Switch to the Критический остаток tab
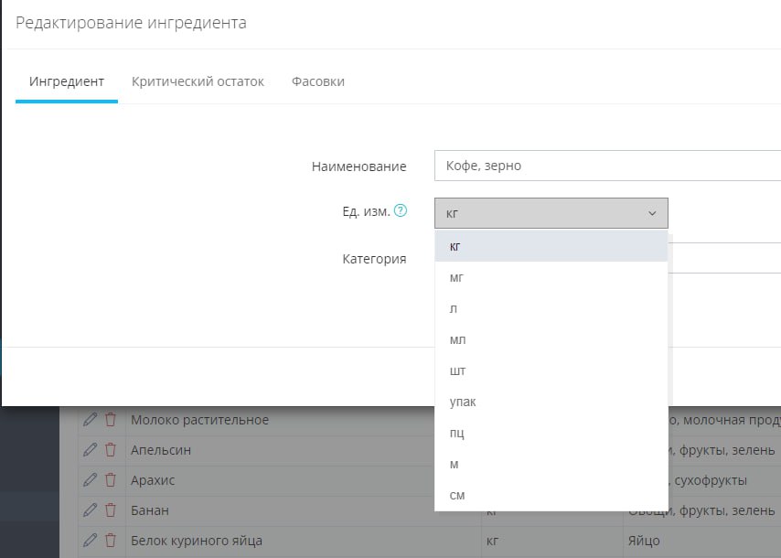The width and height of the screenshot is (781, 558). click(198, 81)
